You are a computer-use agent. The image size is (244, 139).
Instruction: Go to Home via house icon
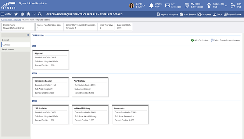[x=28, y=14]
